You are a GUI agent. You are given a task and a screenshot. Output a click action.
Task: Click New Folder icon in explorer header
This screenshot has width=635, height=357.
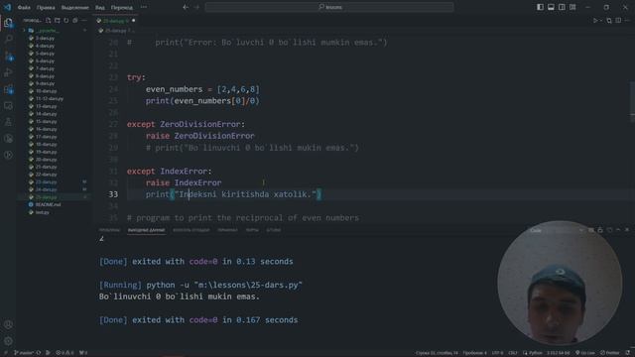[x=58, y=20]
